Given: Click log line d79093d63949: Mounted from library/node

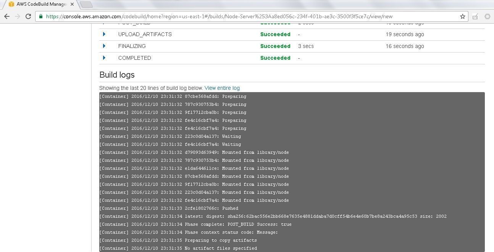Looking at the screenshot, I should (x=194, y=152).
